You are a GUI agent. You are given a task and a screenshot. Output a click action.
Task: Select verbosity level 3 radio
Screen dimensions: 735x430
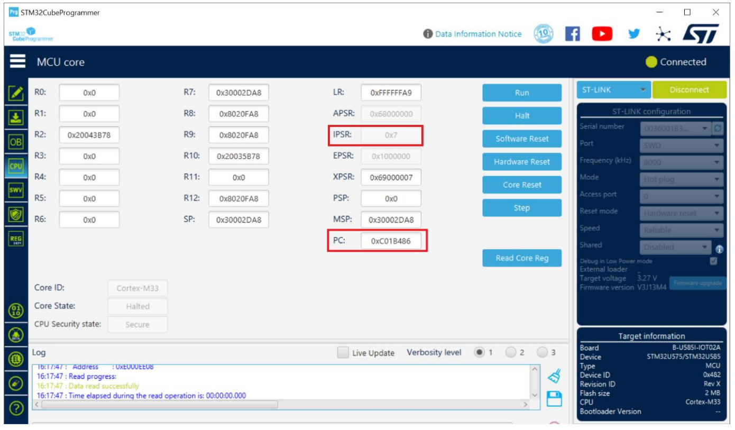[543, 352]
